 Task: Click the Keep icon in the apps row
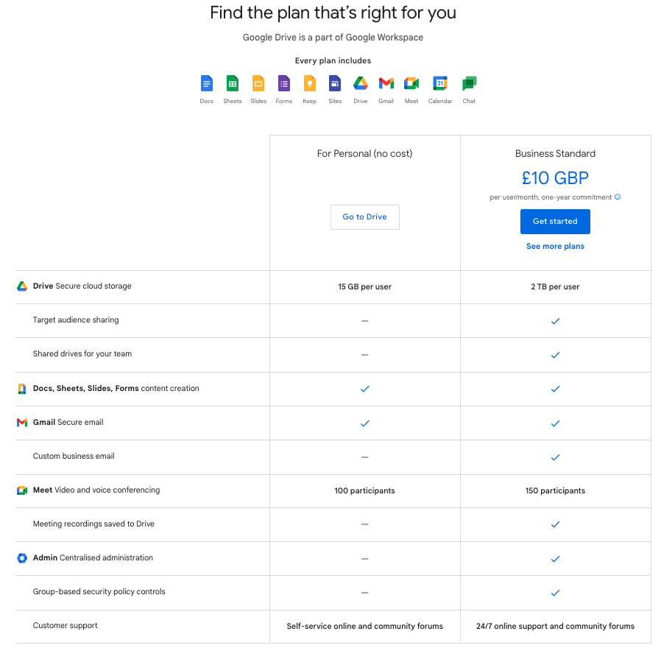tap(309, 83)
